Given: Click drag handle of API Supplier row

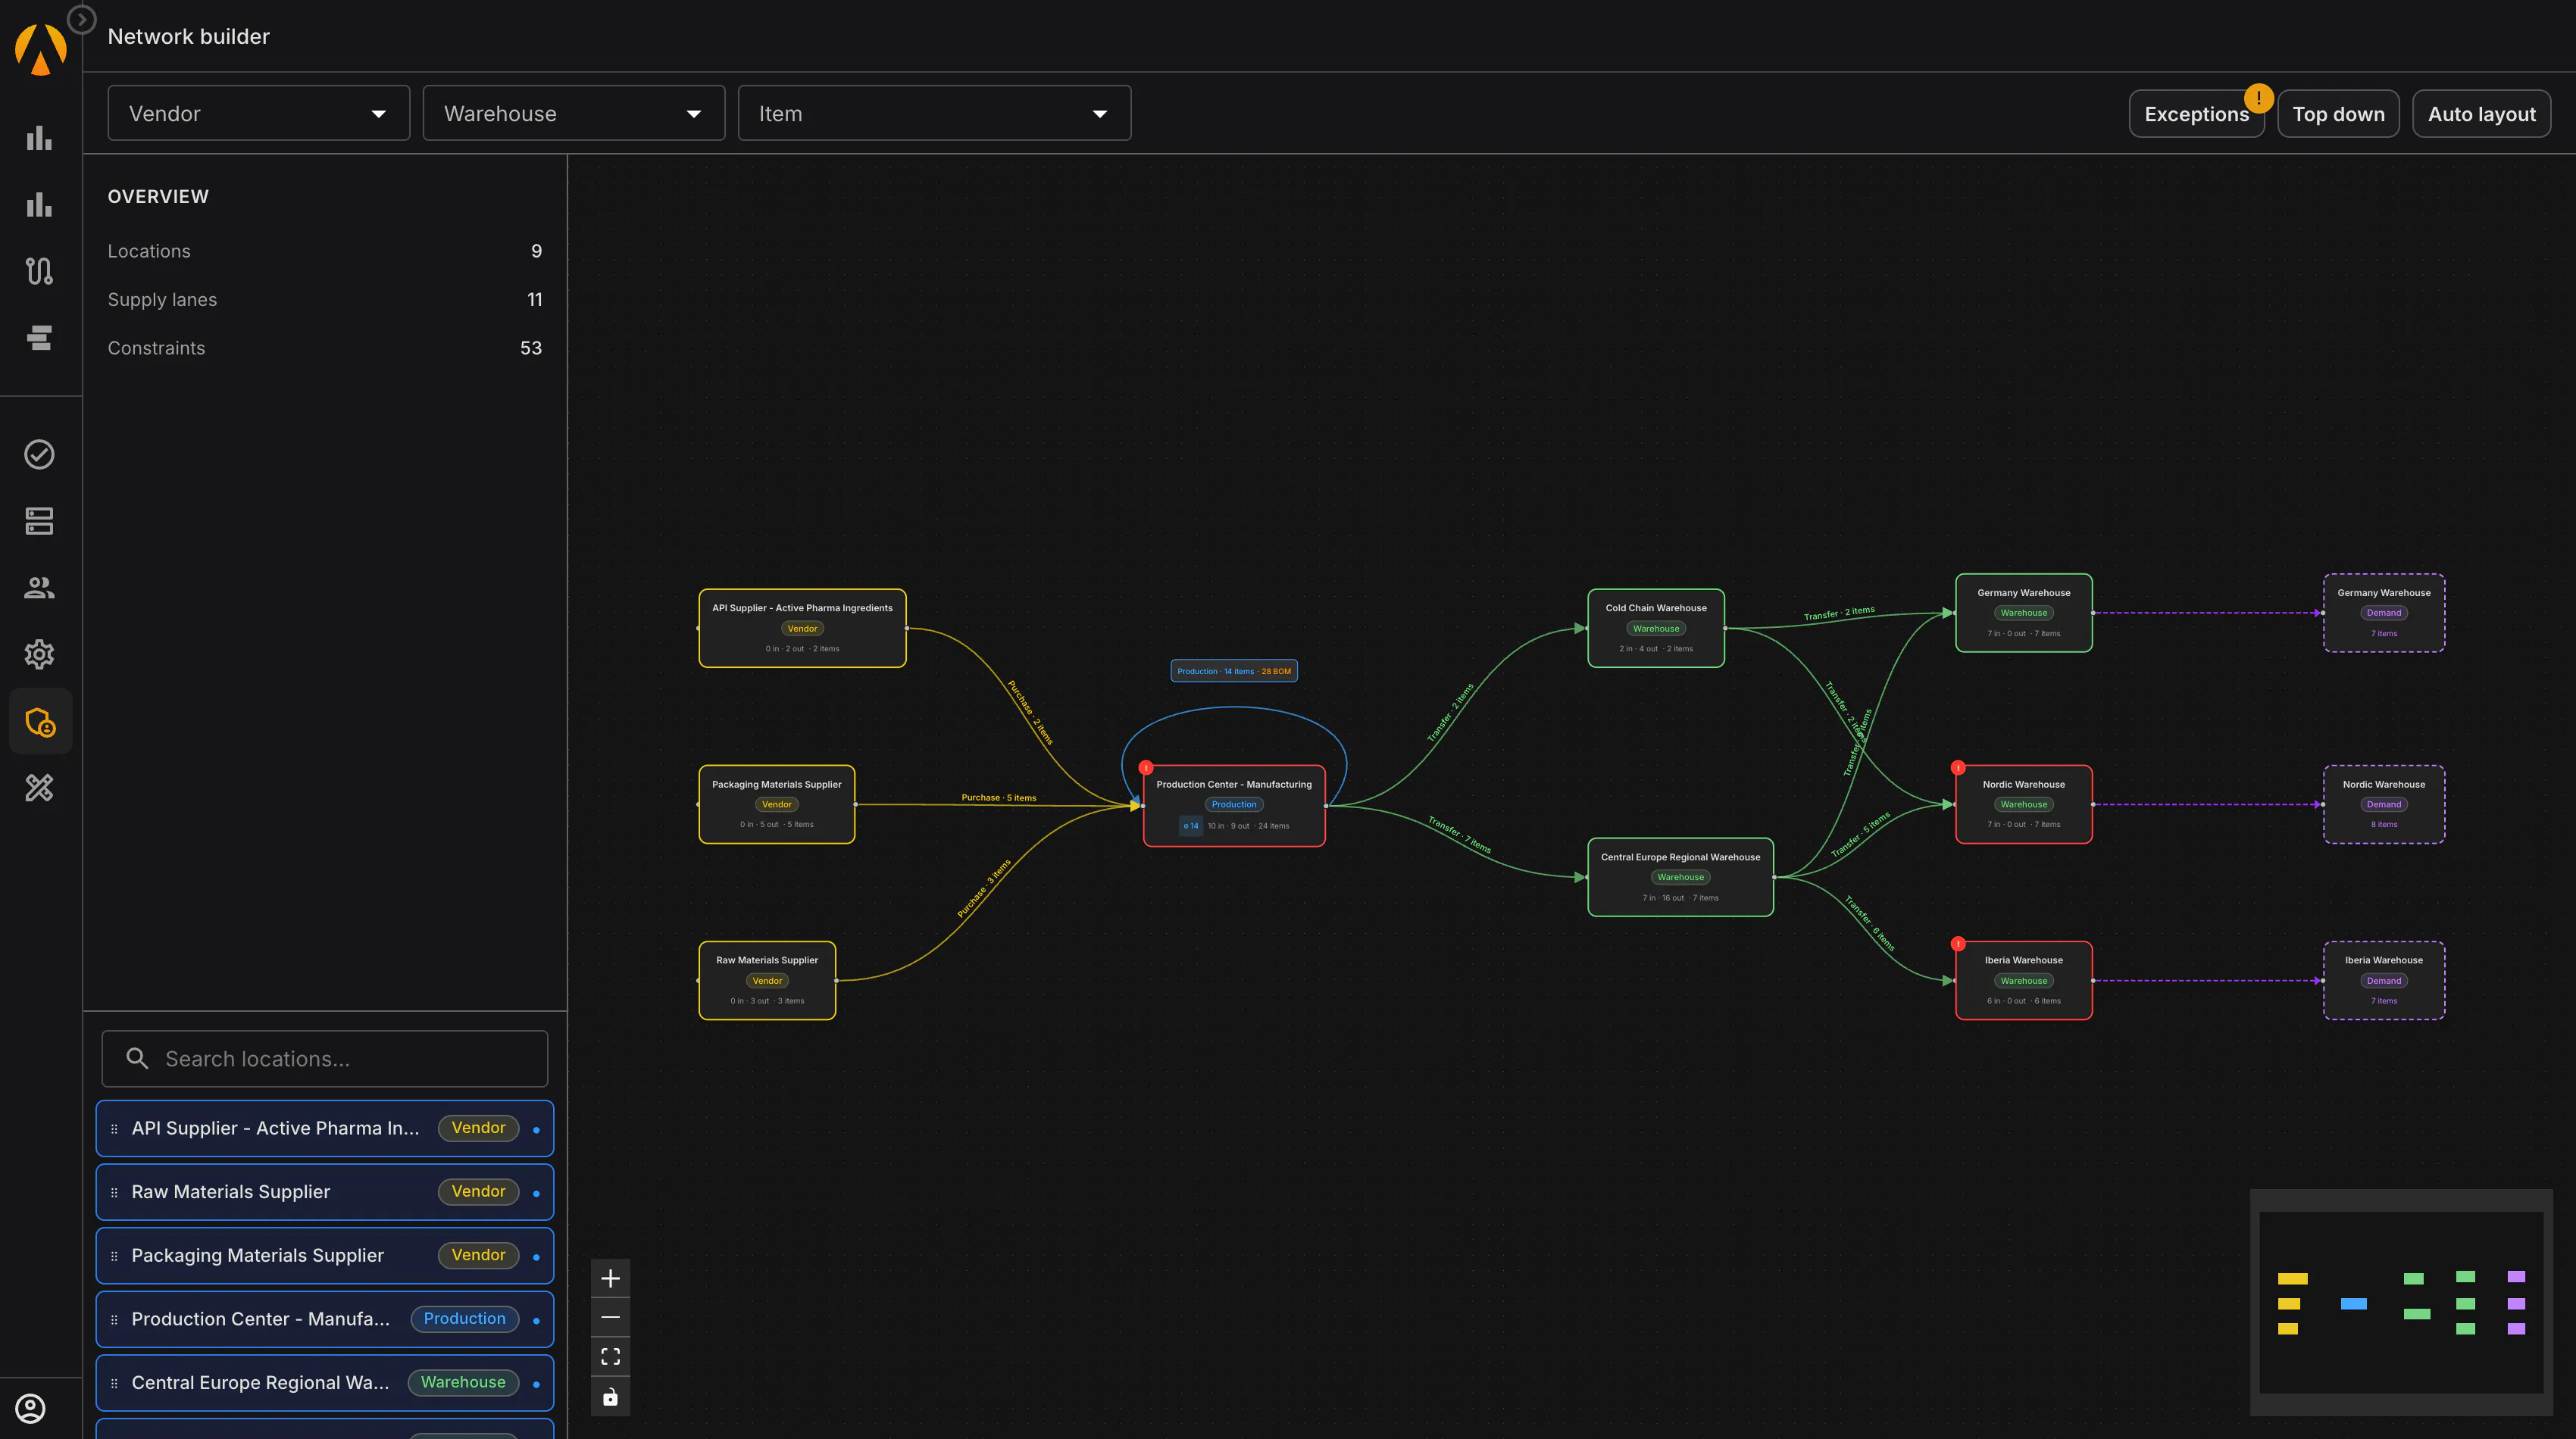Looking at the screenshot, I should pyautogui.click(x=114, y=1128).
